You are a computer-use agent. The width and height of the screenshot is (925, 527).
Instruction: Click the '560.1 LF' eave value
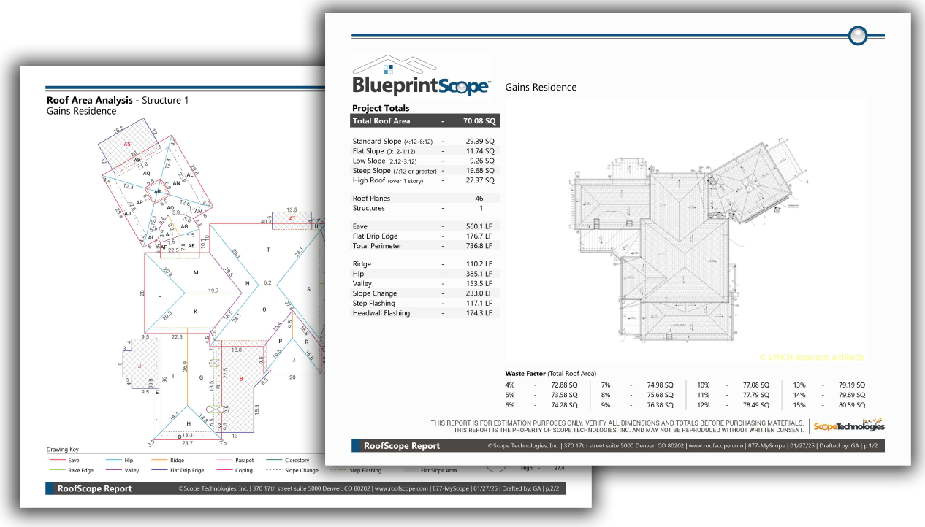click(479, 227)
